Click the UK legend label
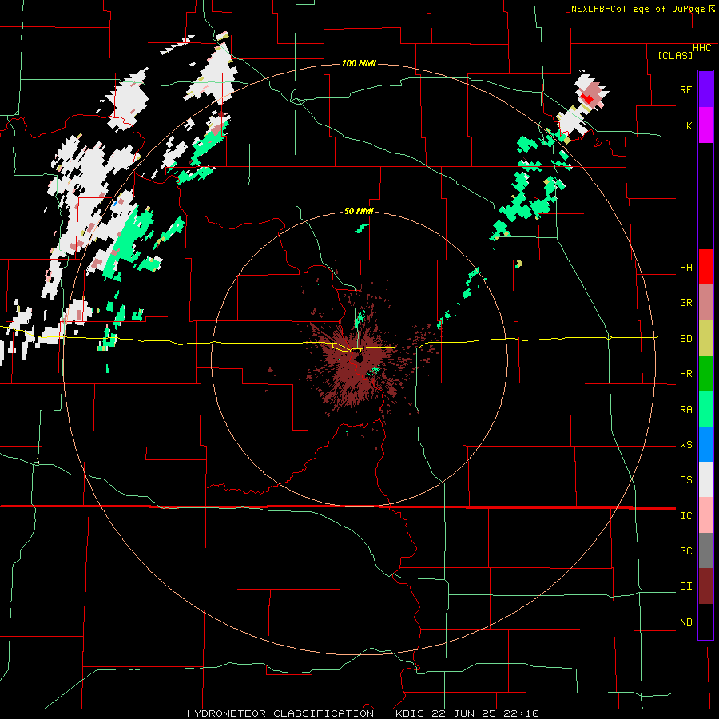The image size is (719, 719). point(686,126)
